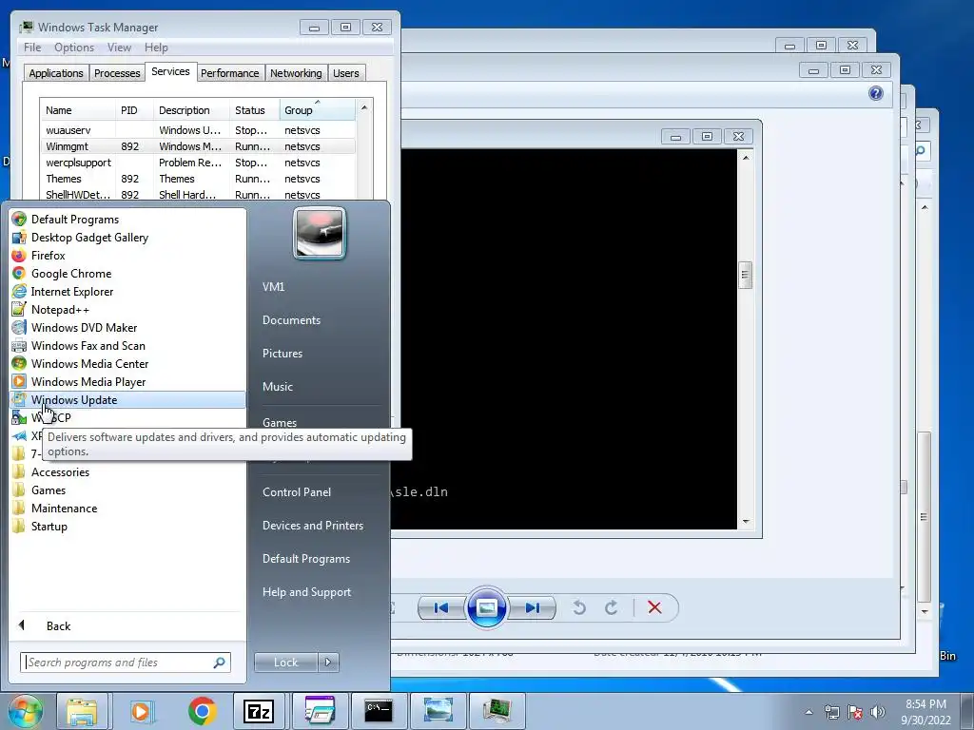The width and height of the screenshot is (974, 730).
Task: Click the network icon in the system tray
Action: 831,712
